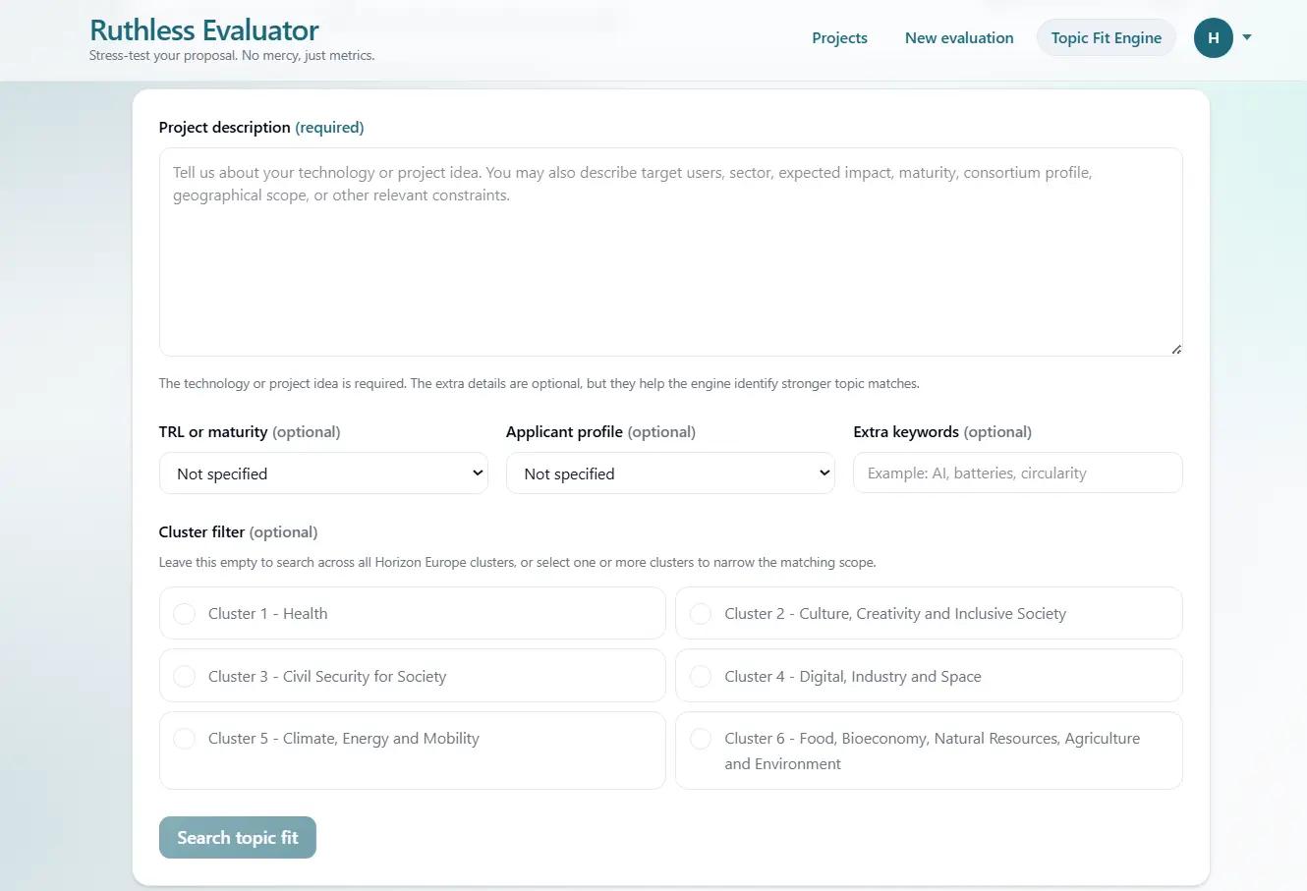1307x891 pixels.
Task: Select Cluster 4 - Digital, Industry and Space
Action: click(x=929, y=676)
